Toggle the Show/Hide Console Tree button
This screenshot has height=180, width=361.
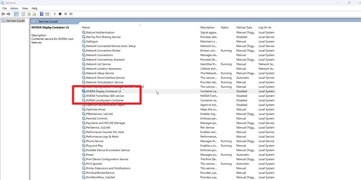(16, 14)
